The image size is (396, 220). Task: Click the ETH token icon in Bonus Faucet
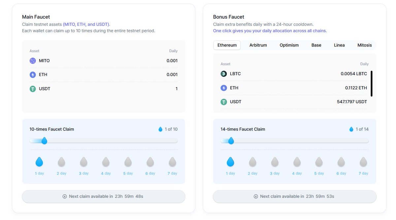(x=224, y=88)
